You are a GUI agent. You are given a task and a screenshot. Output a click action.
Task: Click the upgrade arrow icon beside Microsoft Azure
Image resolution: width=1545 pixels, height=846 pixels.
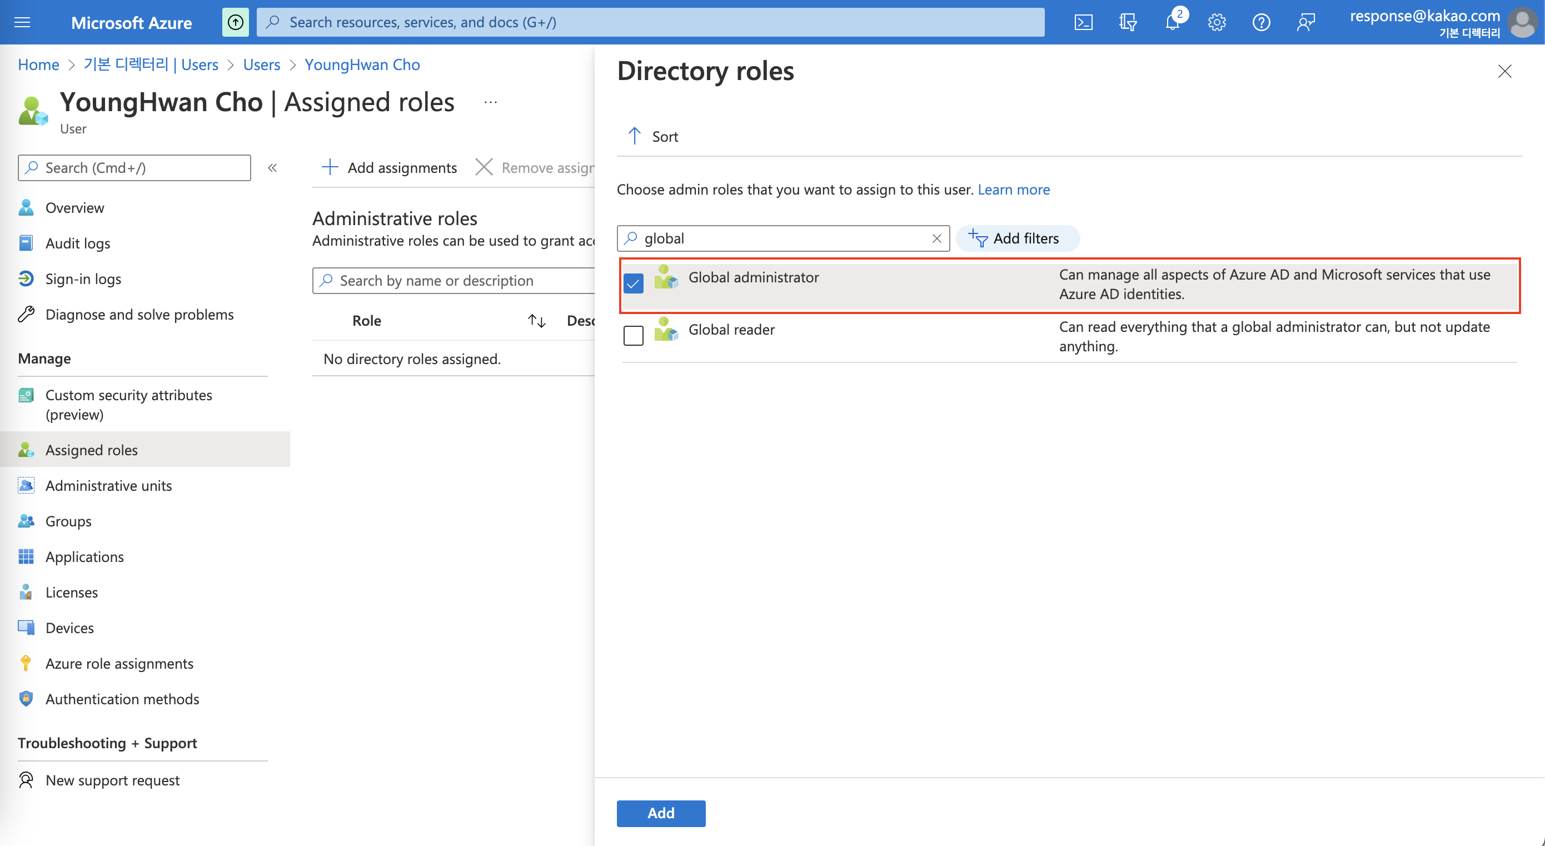coord(235,22)
